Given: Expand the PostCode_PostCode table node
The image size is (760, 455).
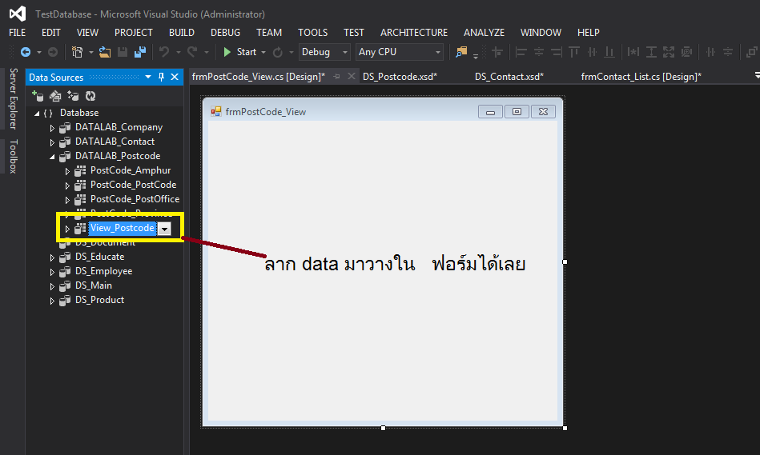Looking at the screenshot, I should coord(67,186).
